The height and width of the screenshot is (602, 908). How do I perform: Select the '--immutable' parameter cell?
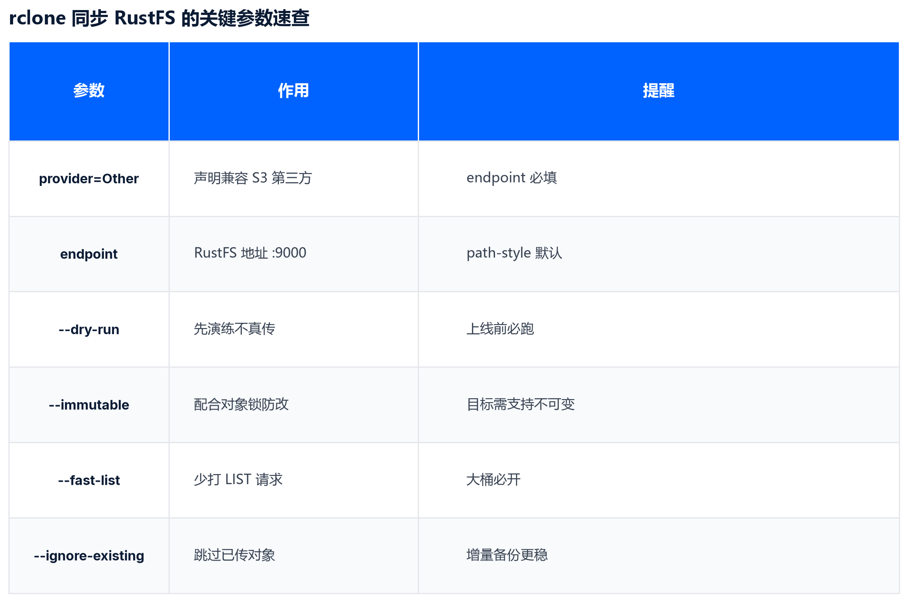click(89, 405)
